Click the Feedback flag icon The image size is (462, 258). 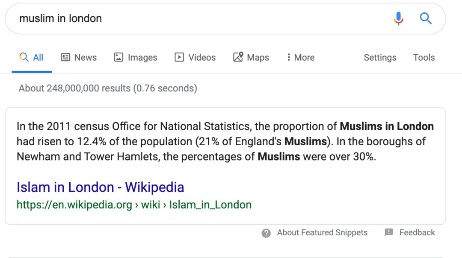(389, 232)
